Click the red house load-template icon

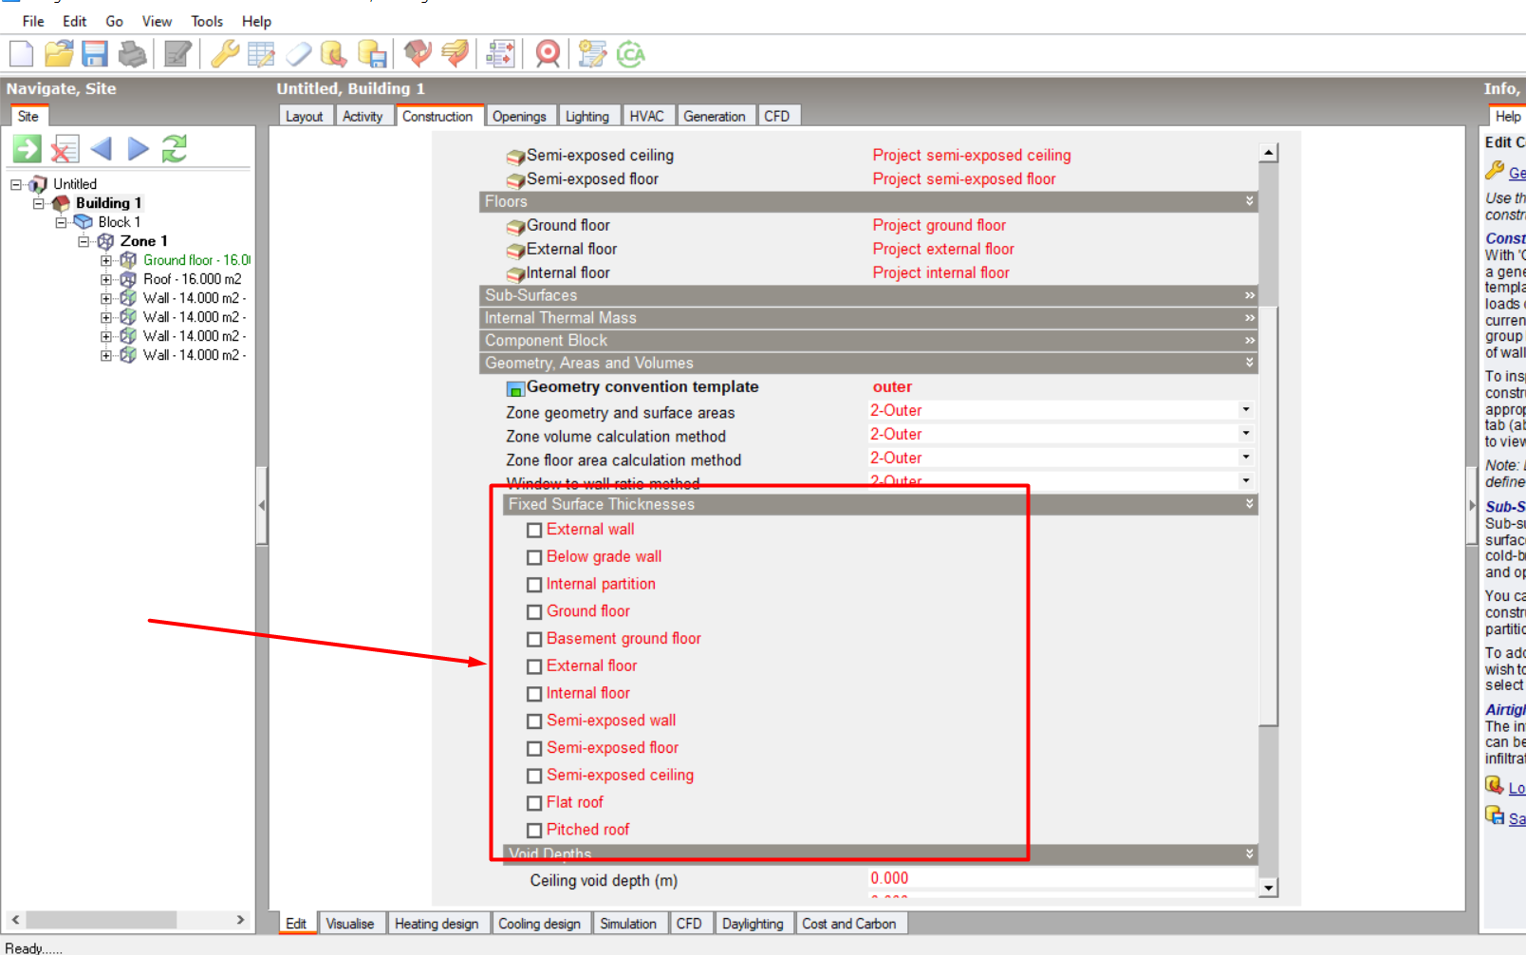(418, 54)
